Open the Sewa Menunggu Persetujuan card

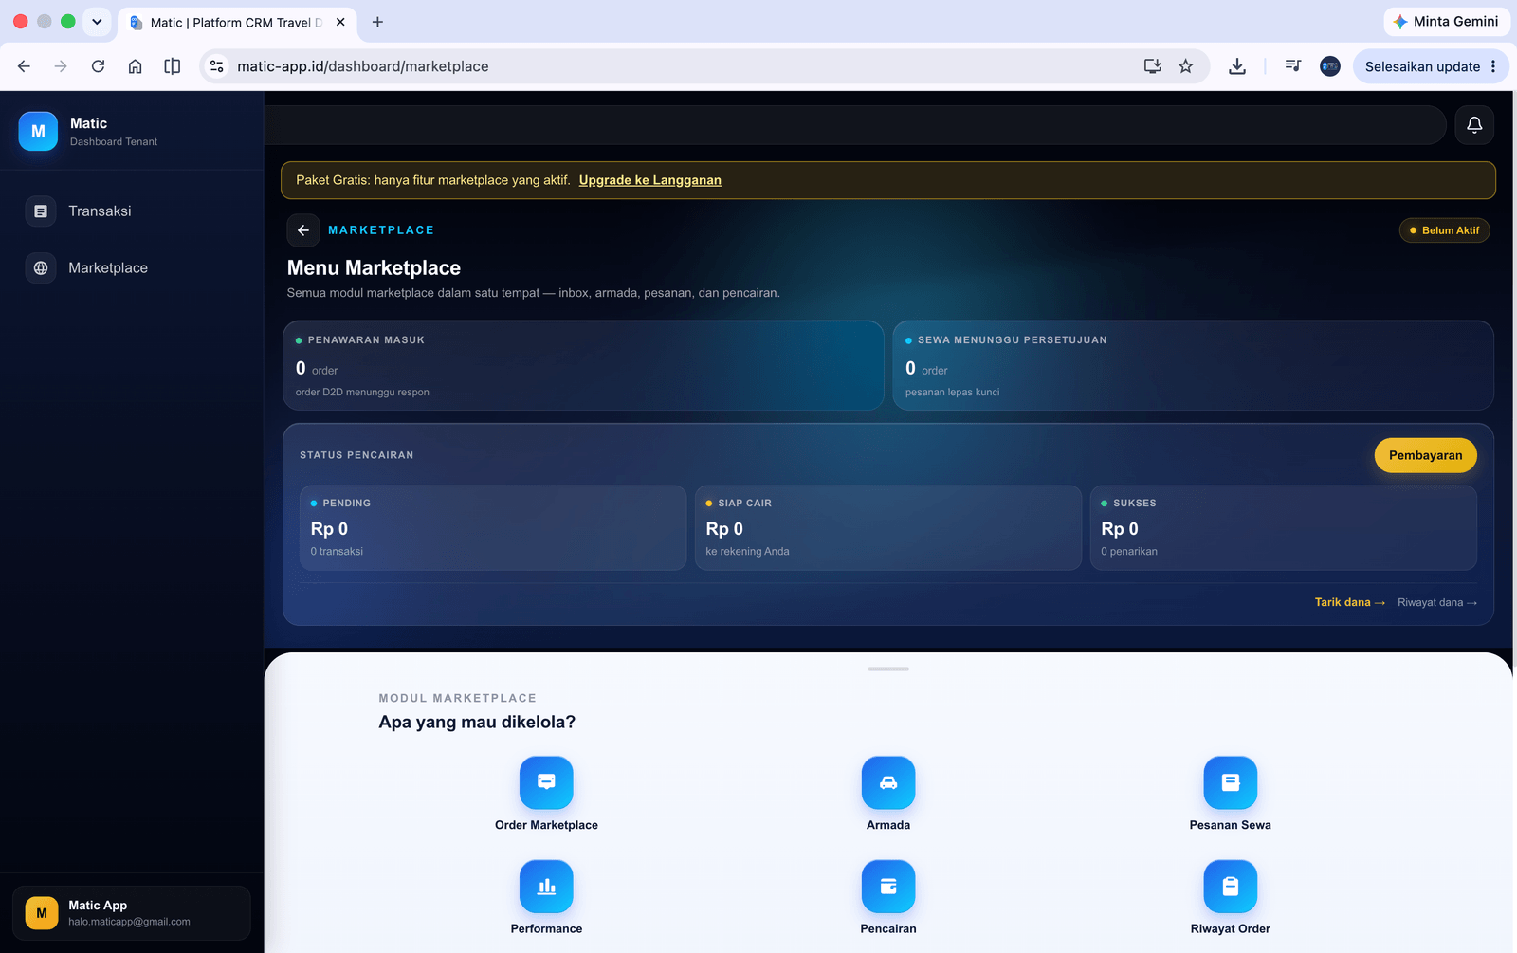(1193, 365)
